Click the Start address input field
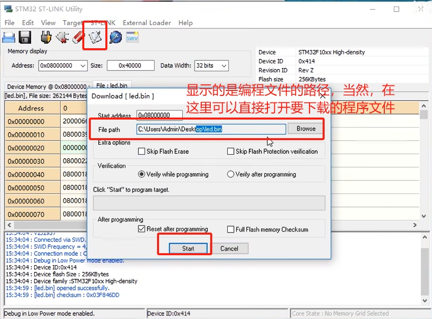 tap(160, 115)
